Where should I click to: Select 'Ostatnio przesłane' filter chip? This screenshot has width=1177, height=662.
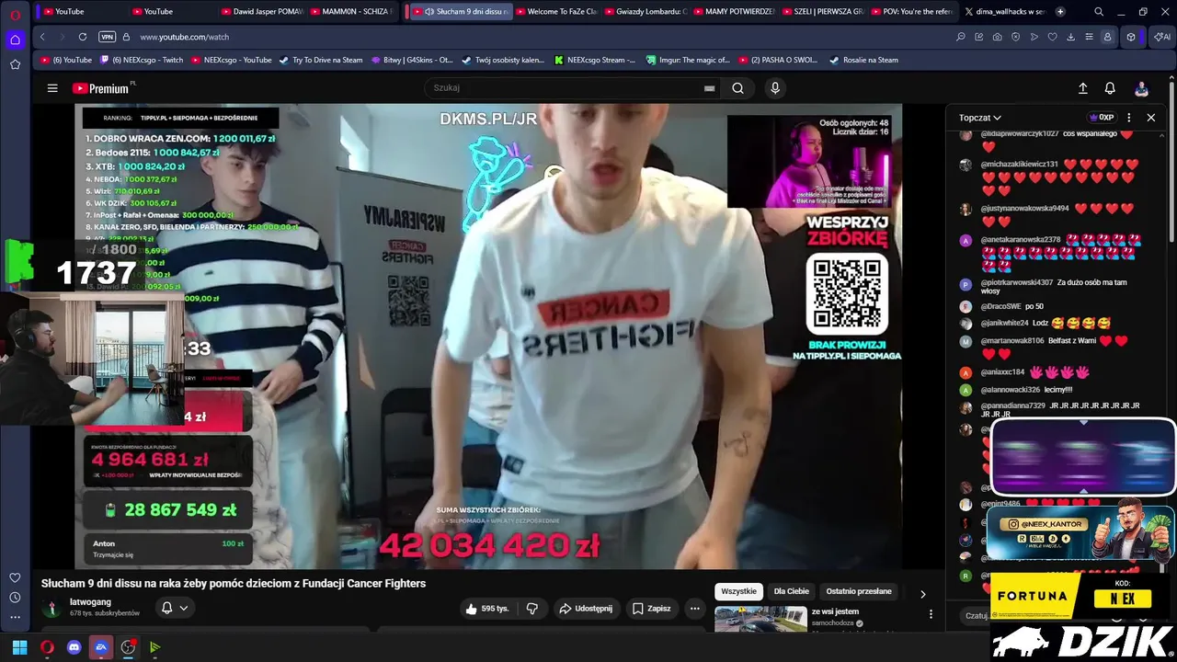click(859, 591)
